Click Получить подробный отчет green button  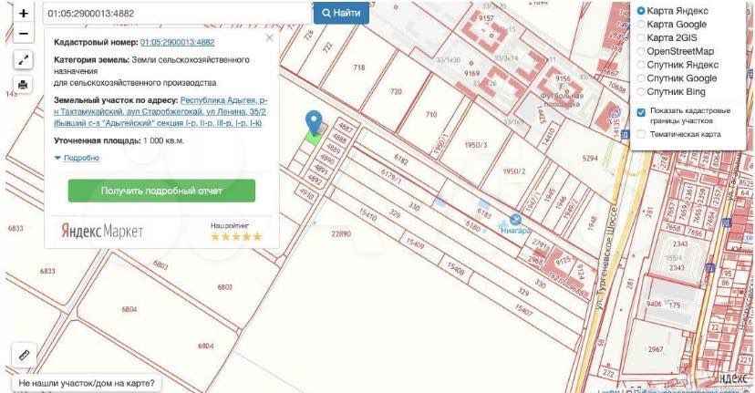(x=161, y=191)
